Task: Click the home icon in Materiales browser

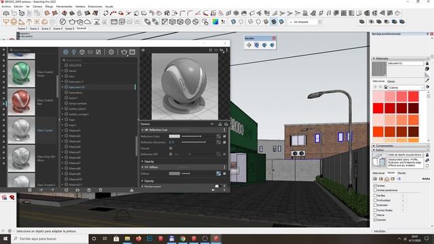Action: pos(386,87)
